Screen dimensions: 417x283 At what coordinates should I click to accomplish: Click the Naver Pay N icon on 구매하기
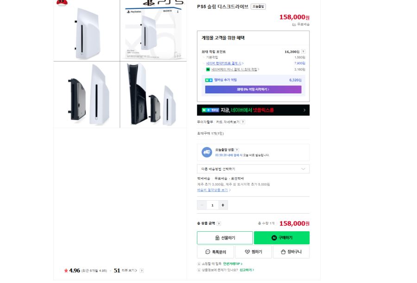tap(274, 238)
